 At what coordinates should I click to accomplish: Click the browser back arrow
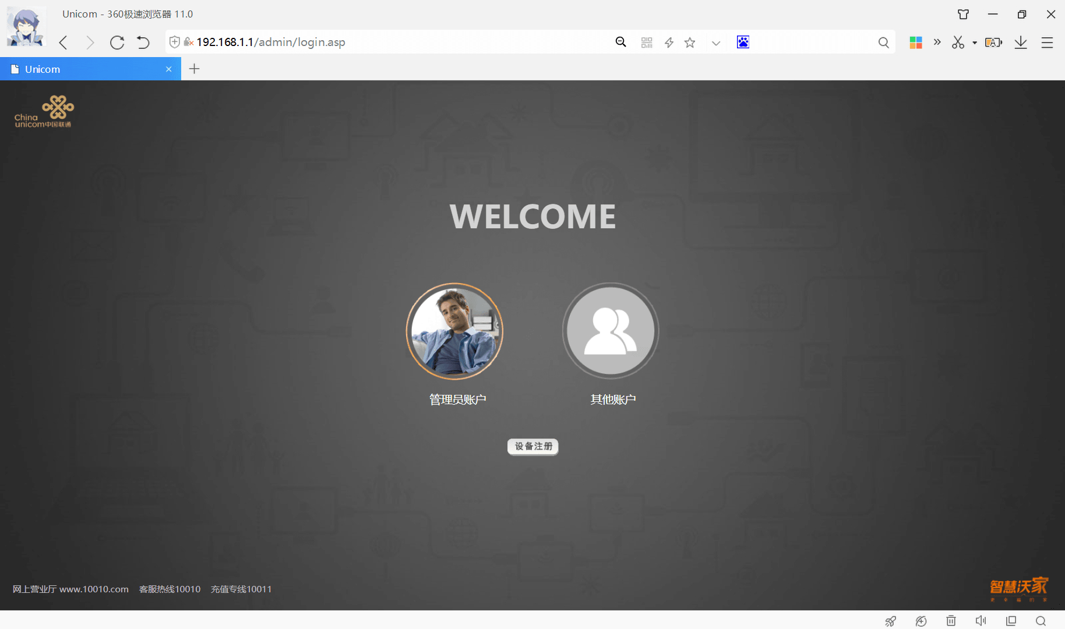click(64, 43)
